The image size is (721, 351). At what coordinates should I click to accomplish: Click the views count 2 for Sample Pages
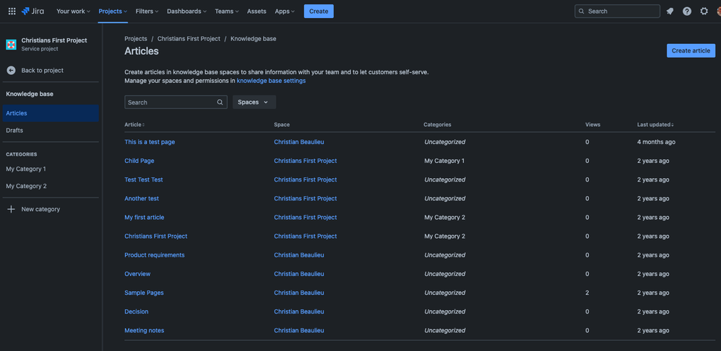[587, 293]
